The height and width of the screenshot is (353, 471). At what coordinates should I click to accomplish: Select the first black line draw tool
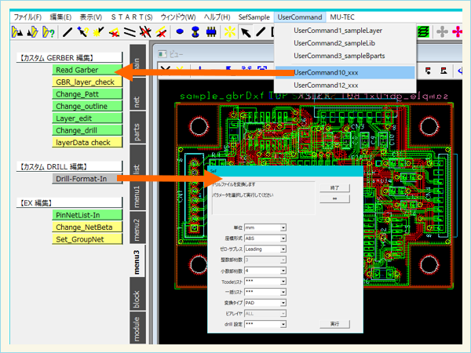(x=68, y=32)
